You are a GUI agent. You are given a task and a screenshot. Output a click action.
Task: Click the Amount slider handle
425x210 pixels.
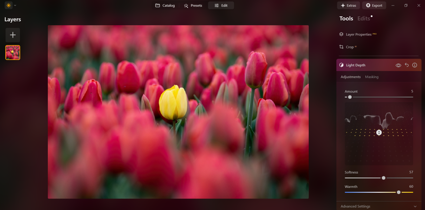(350, 97)
